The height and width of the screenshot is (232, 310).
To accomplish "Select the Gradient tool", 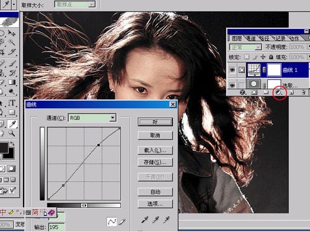I will pos(12,82).
